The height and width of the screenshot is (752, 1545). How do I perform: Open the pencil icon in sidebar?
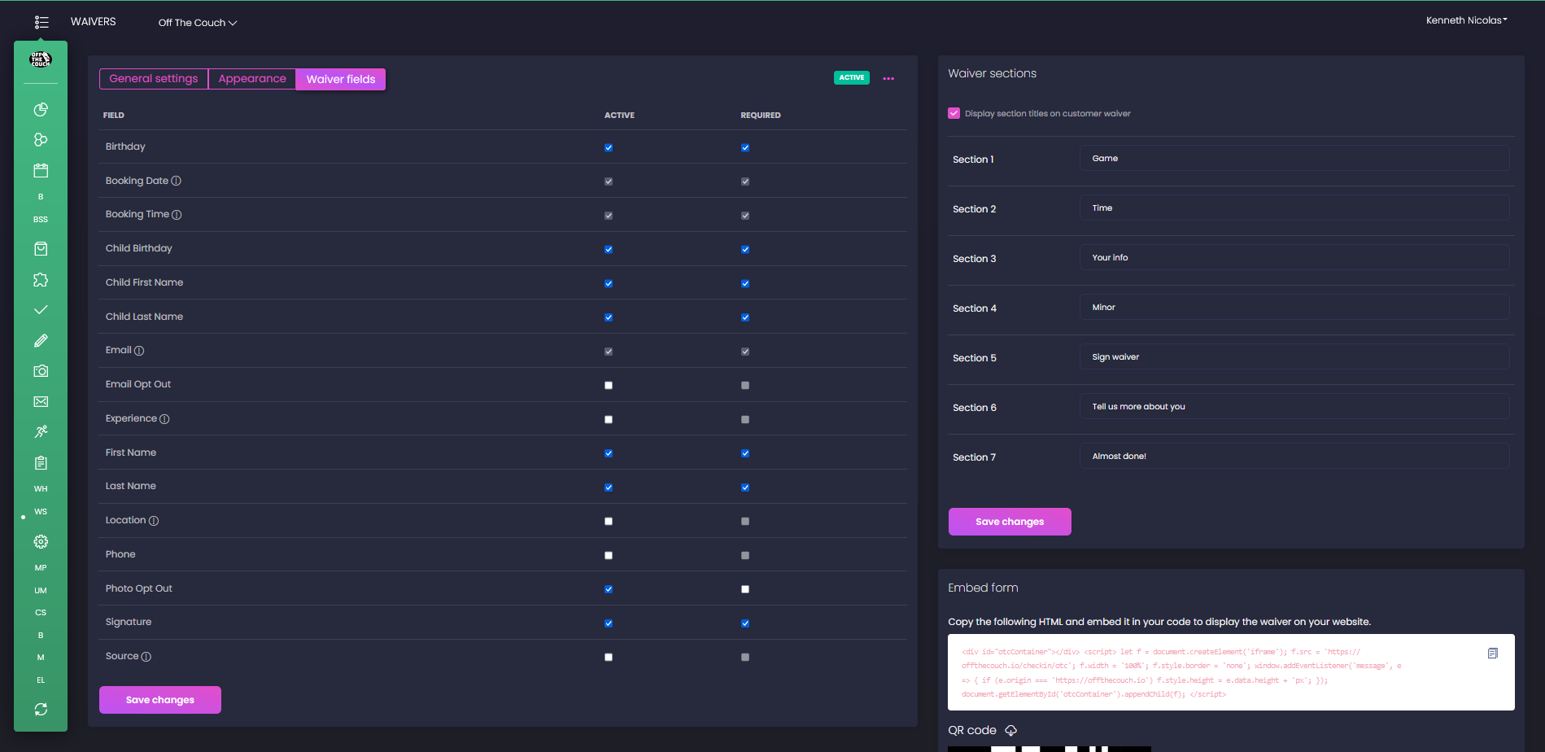coord(41,340)
